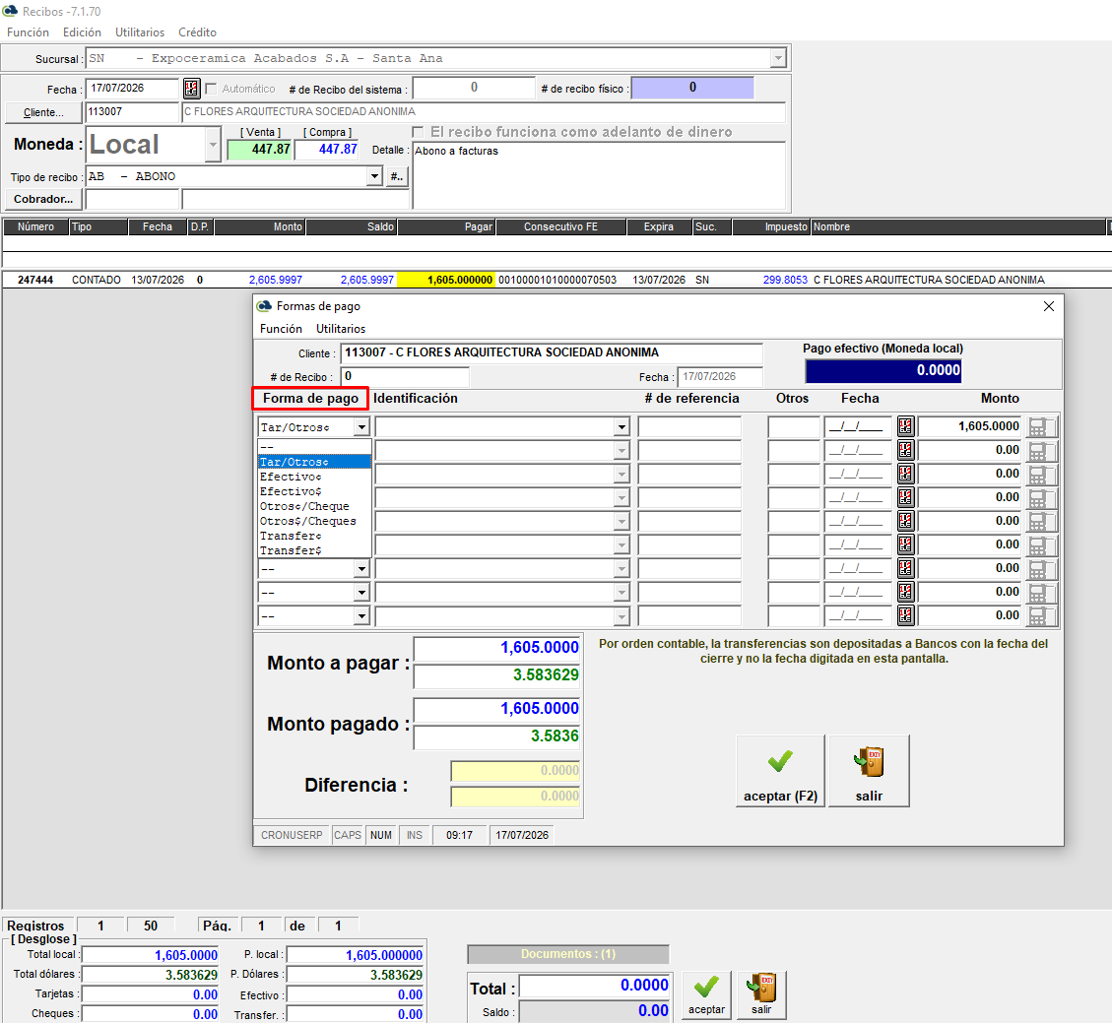
Task: Expand the Sucursal dropdown
Action: coord(778,58)
